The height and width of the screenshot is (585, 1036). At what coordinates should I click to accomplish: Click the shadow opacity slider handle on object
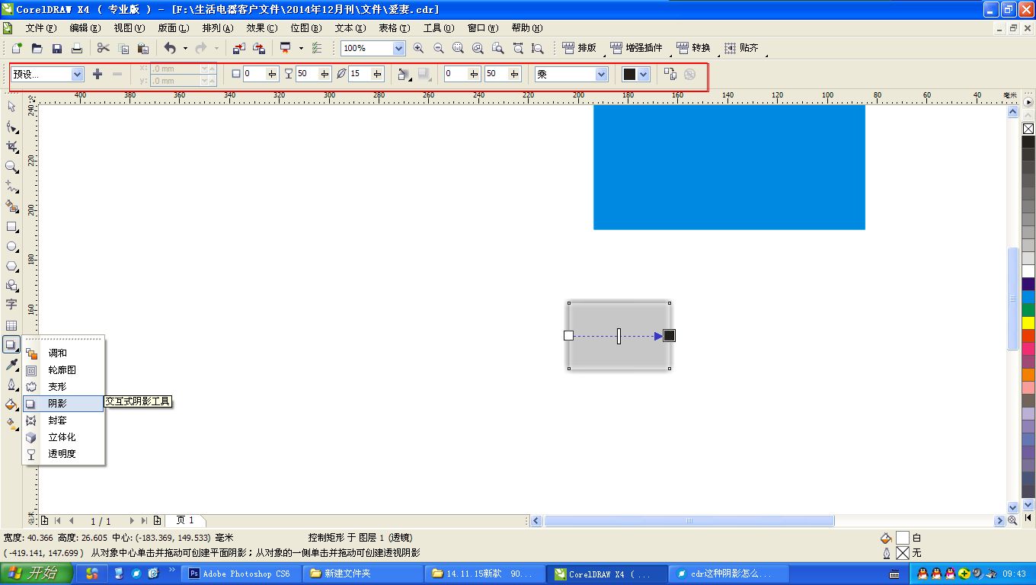point(619,336)
